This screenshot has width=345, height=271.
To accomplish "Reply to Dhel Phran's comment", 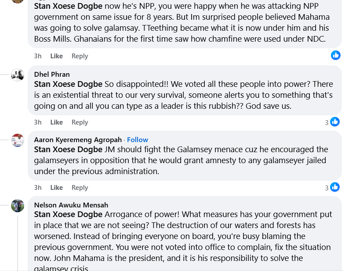I will click(80, 122).
